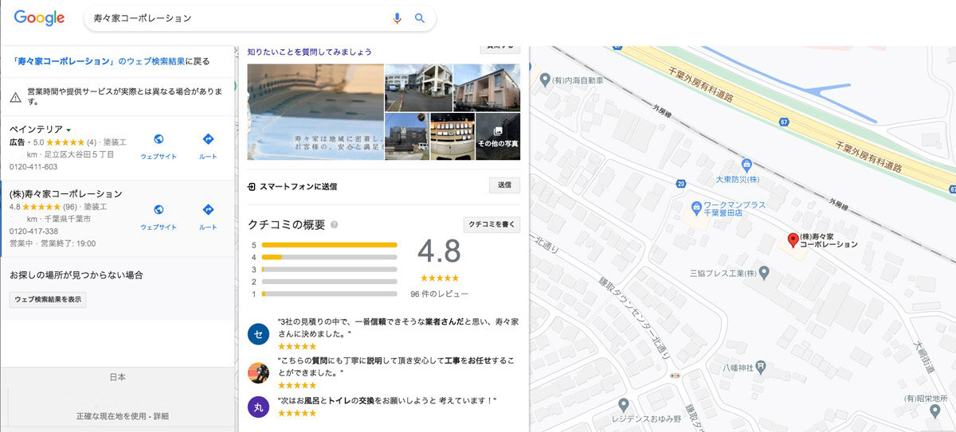Click reviewer avatar セ
956x432 pixels.
258,334
